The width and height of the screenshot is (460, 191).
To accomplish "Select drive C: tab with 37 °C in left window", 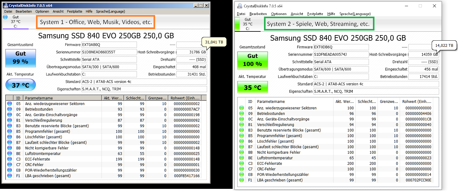I will 15,22.
